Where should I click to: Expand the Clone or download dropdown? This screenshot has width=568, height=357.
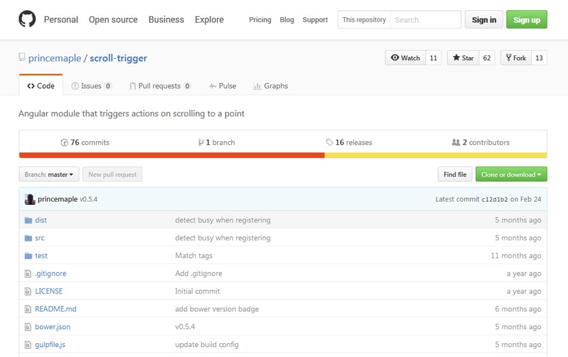[511, 174]
